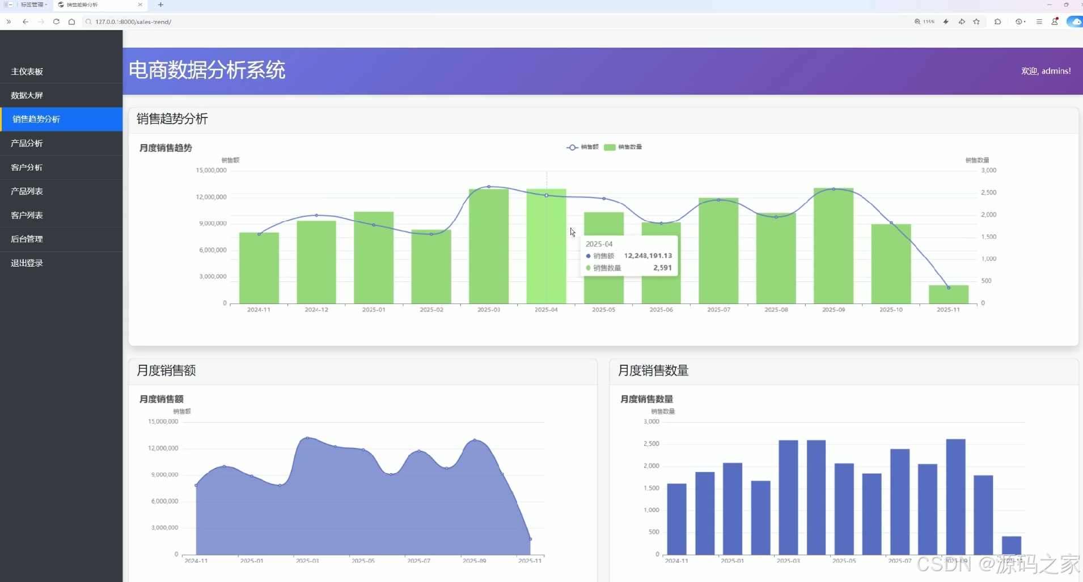Close the 销售趋势分析 browser tab

[x=140, y=5]
